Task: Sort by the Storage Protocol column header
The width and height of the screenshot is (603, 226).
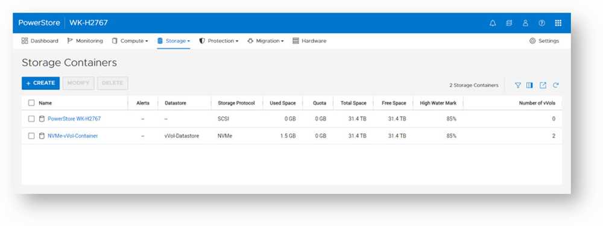Action: click(236, 103)
